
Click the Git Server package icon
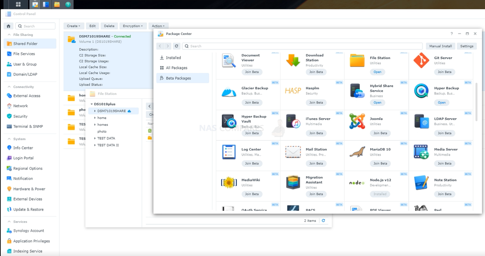(x=421, y=61)
